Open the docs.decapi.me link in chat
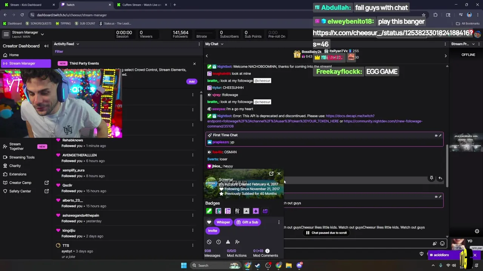483x271 pixels. click(x=291, y=119)
